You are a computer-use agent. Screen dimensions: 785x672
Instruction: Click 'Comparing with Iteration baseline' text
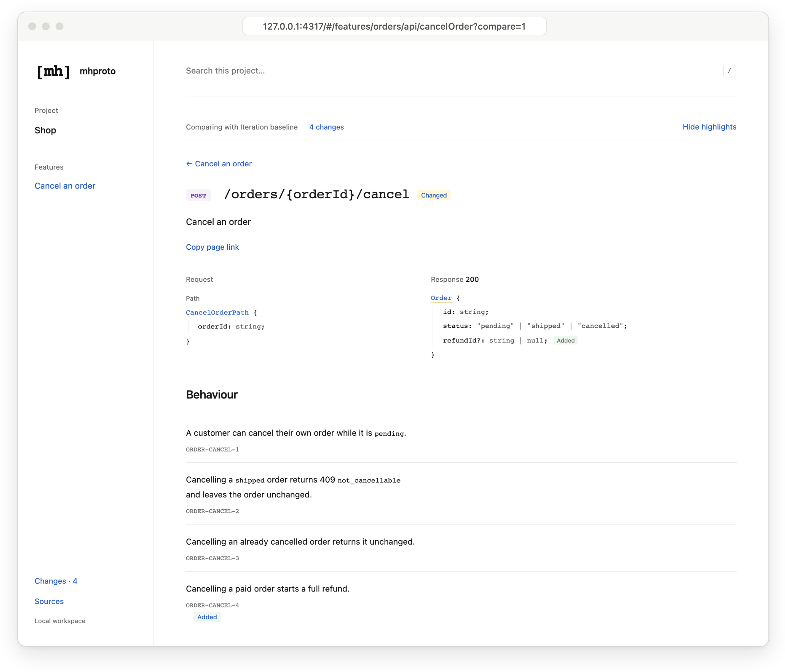[x=242, y=127]
